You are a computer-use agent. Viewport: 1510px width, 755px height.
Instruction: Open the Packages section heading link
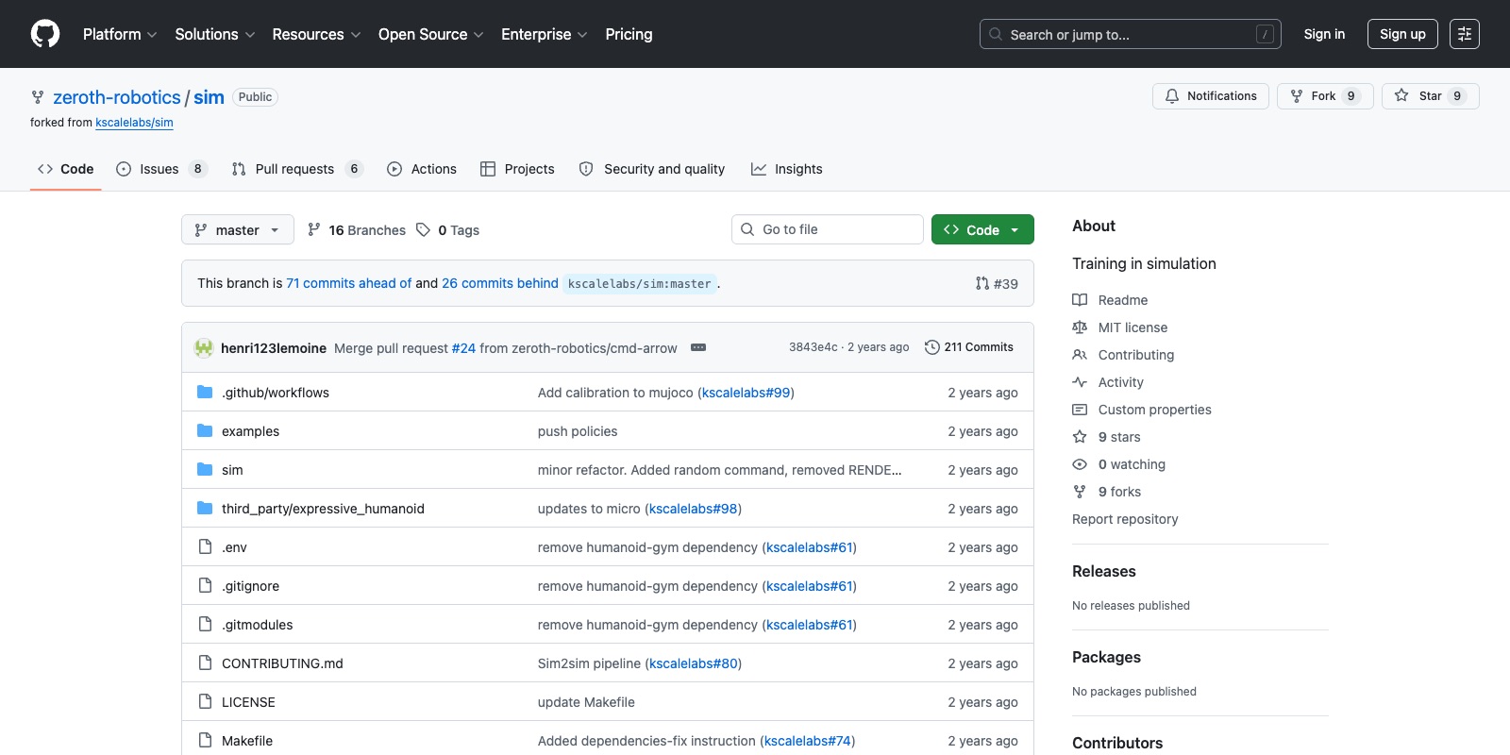1106,657
